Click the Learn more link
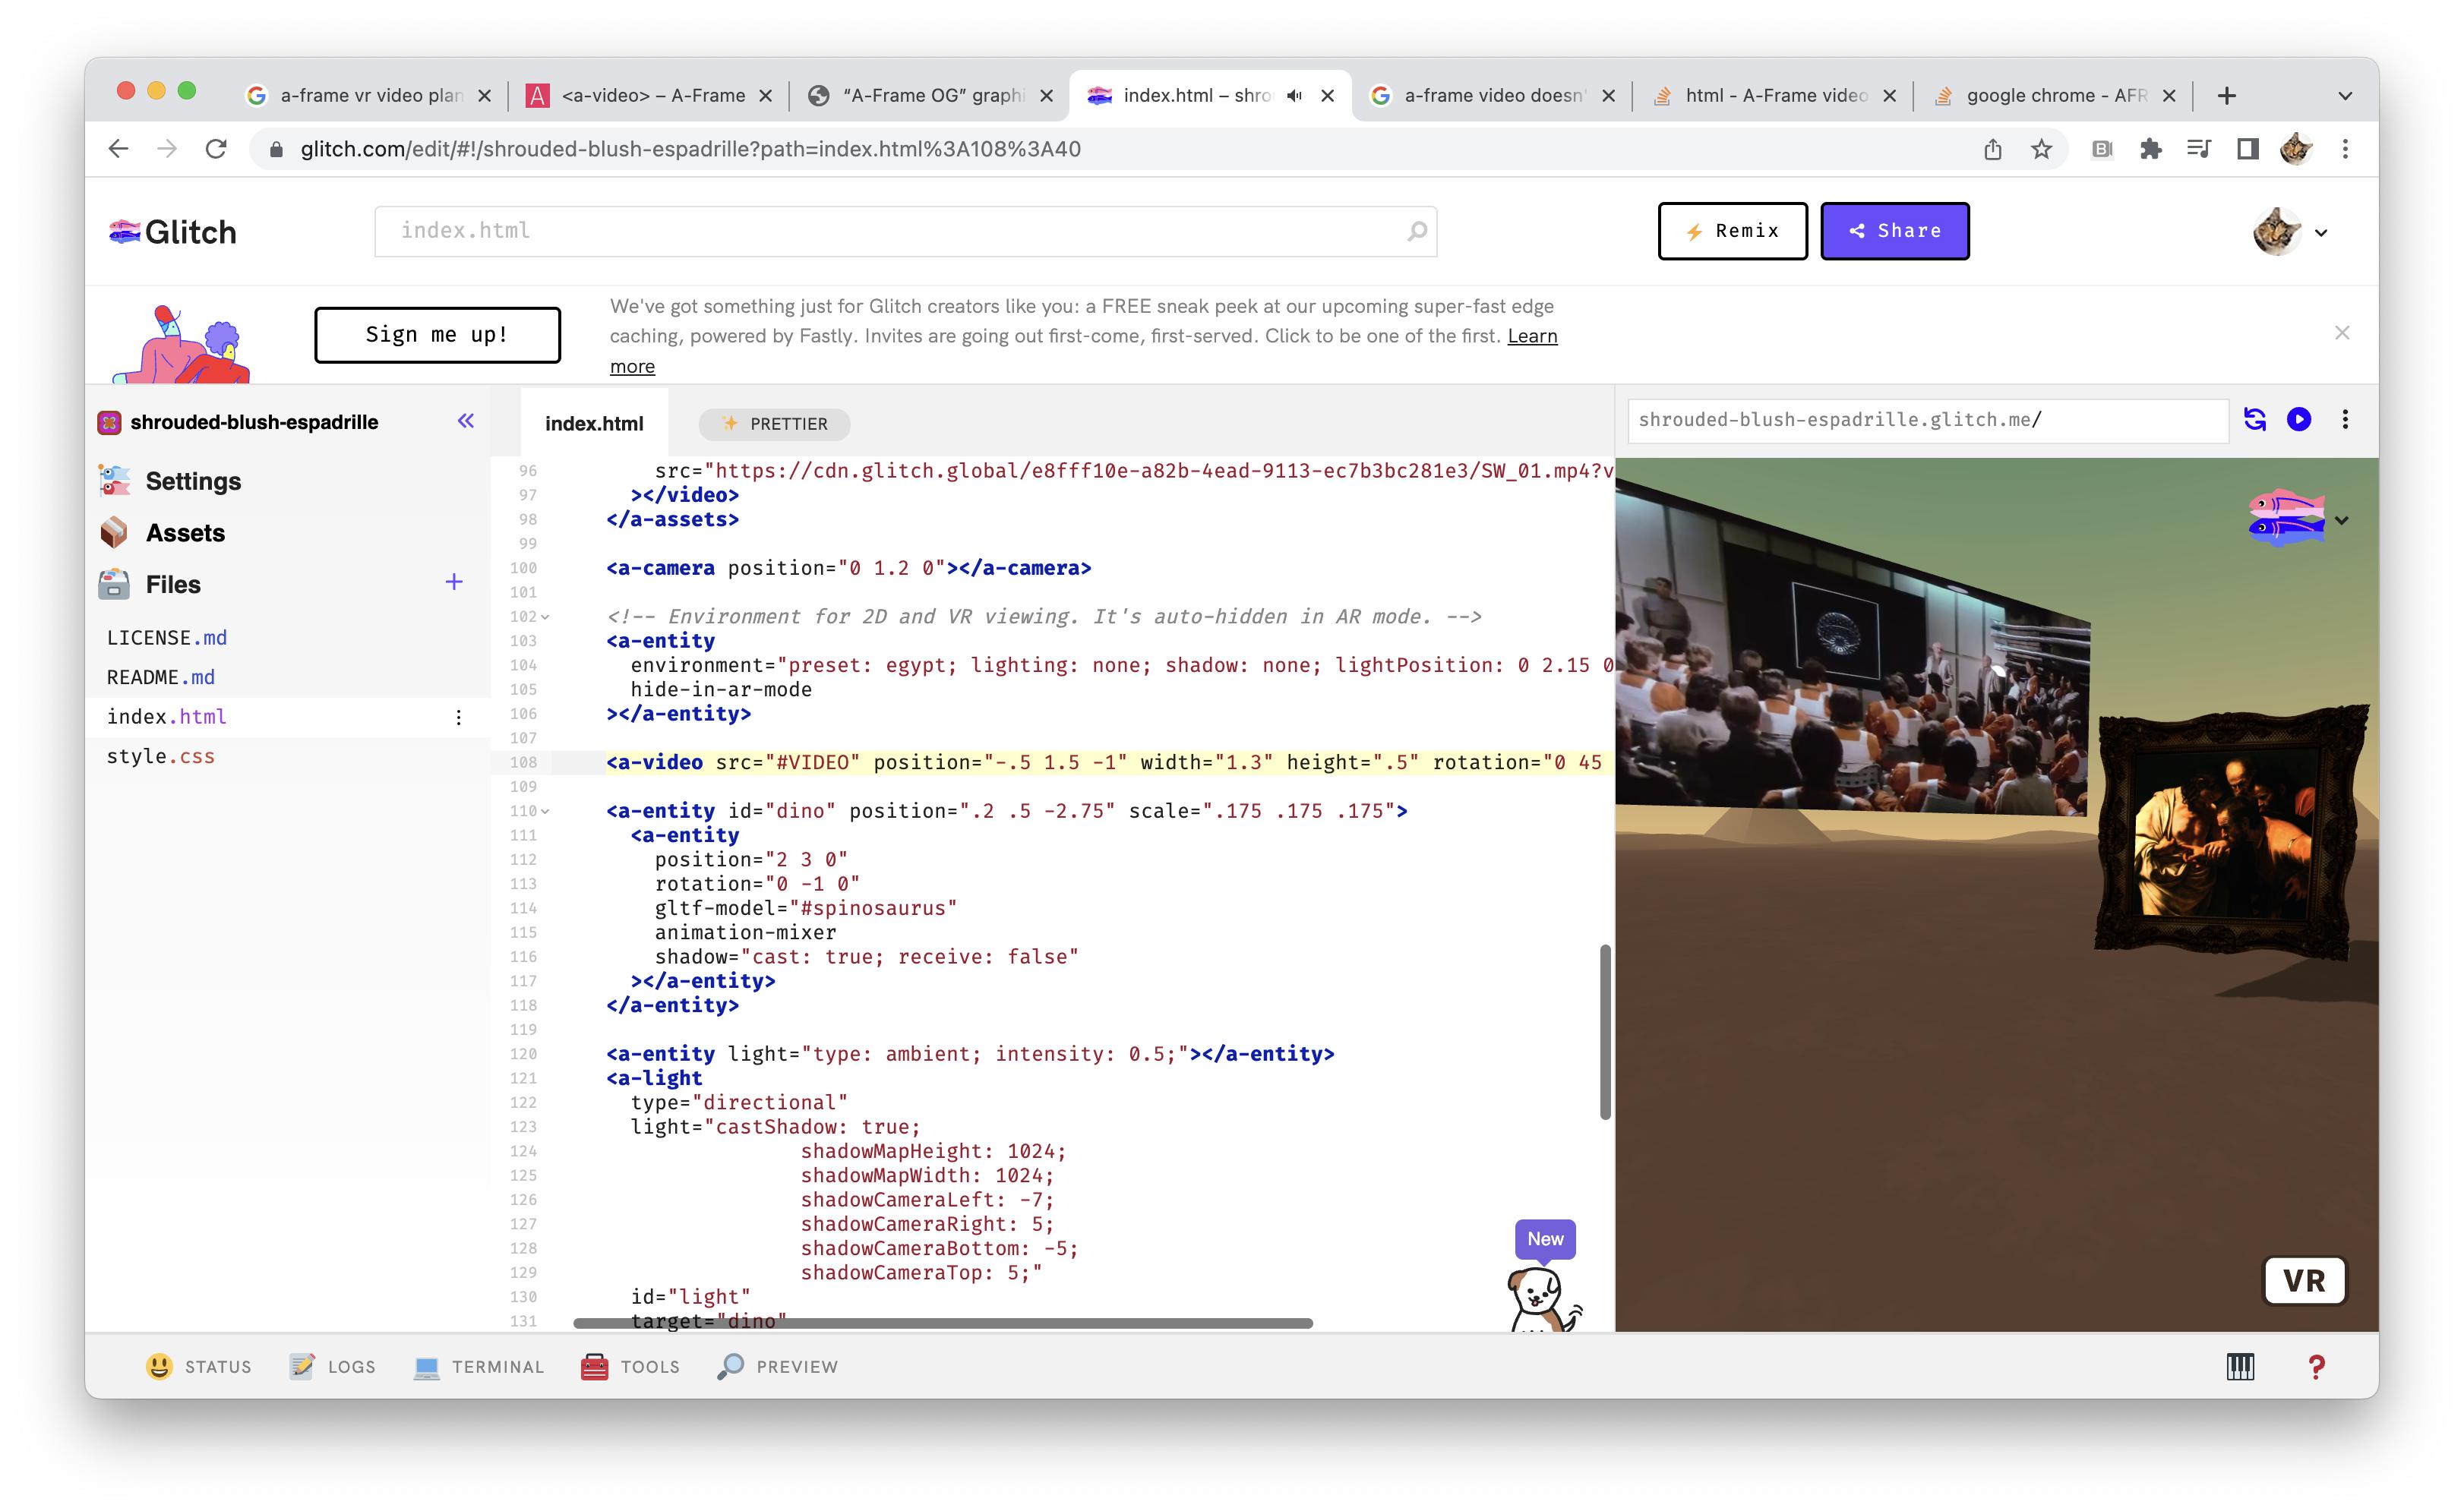 click(1533, 336)
